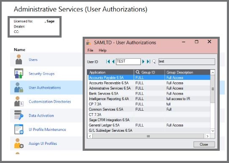Select the Intelligence Reporting 6.4A row
229x163 pixels.
pyautogui.click(x=149, y=99)
